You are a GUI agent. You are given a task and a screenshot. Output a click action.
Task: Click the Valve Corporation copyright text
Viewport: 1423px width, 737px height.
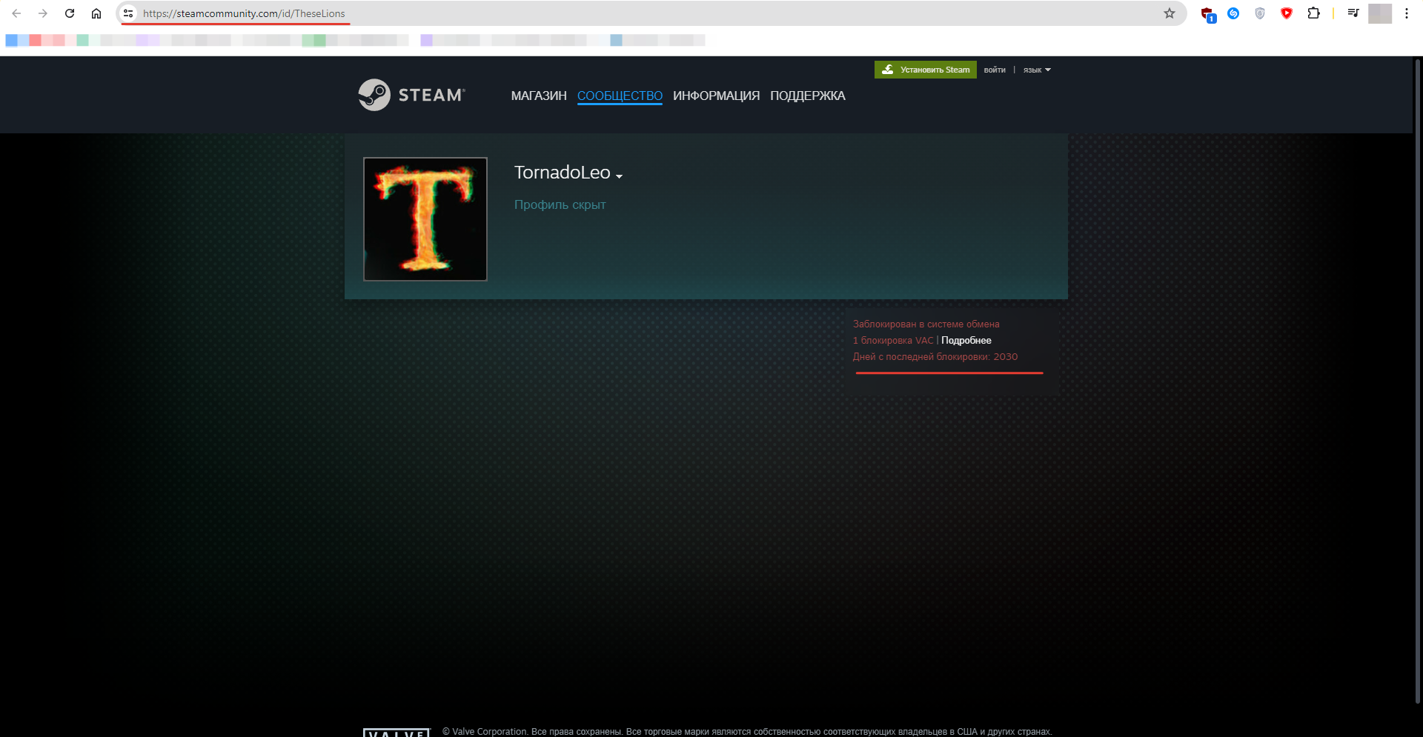[x=747, y=732]
